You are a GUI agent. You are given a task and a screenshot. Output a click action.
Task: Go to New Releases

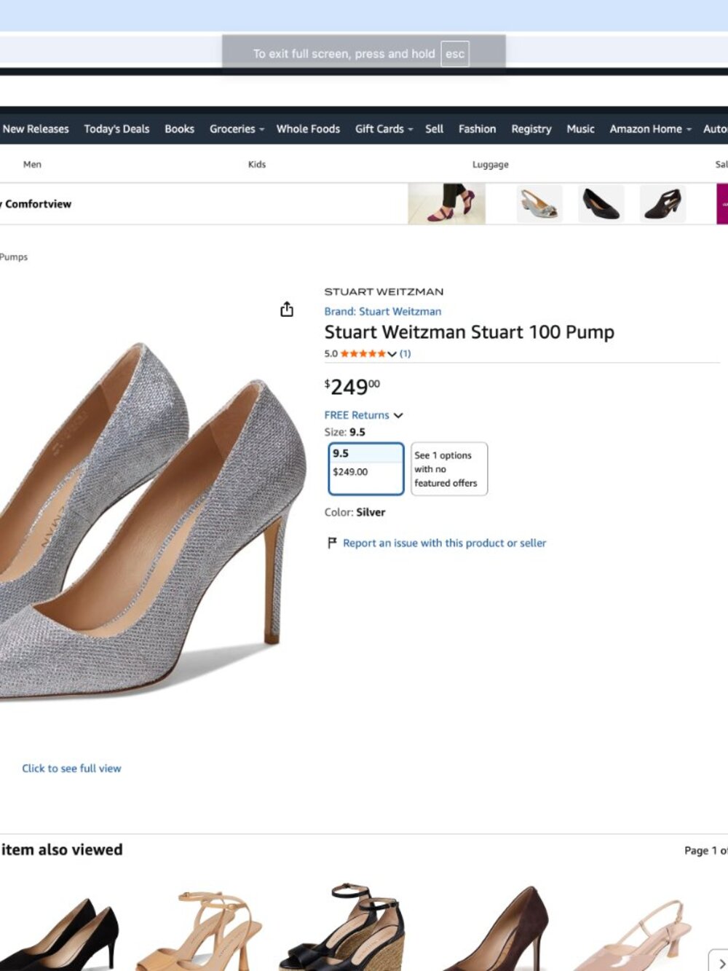click(35, 129)
